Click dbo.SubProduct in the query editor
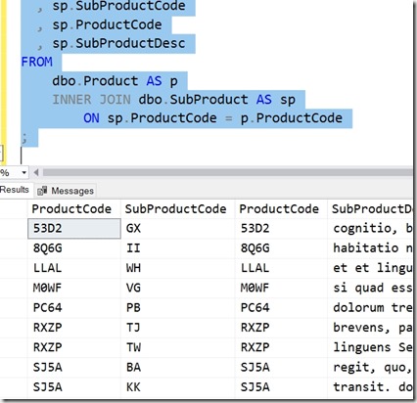417x403 pixels. pyautogui.click(x=193, y=100)
